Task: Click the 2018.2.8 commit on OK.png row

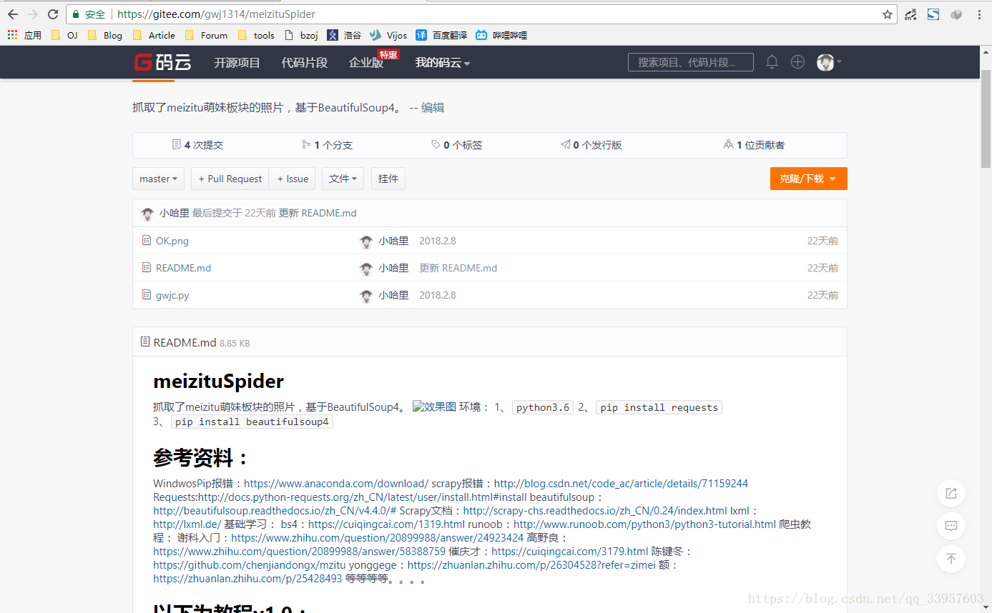Action: pyautogui.click(x=437, y=241)
